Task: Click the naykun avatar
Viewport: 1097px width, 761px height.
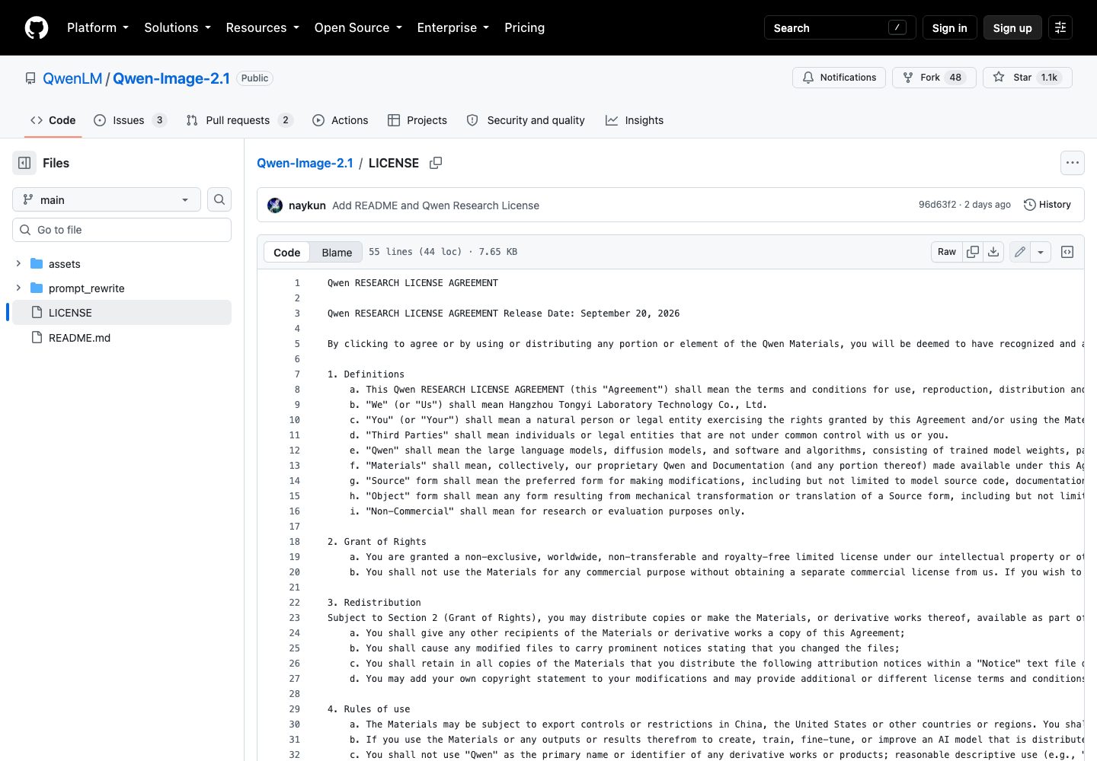Action: [275, 205]
